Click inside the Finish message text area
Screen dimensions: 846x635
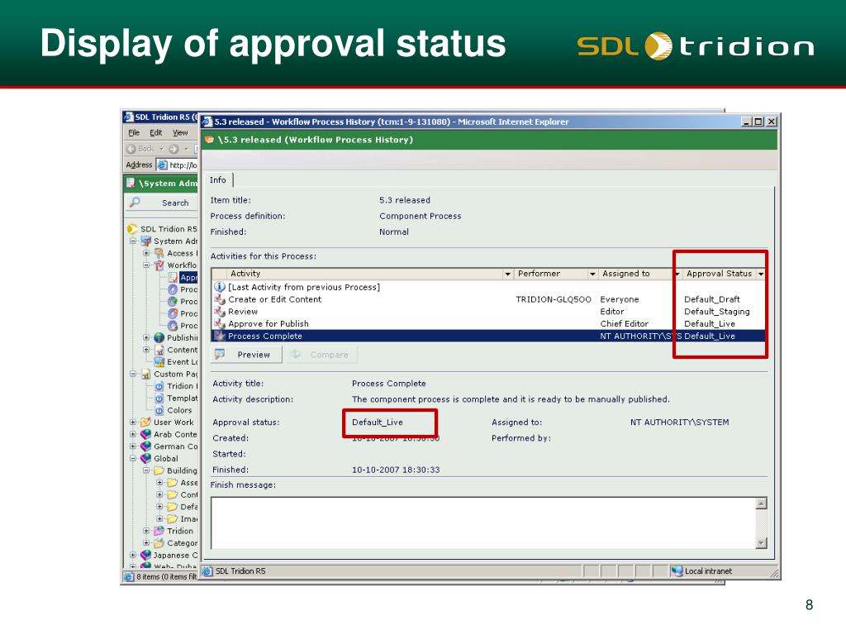tap(483, 523)
